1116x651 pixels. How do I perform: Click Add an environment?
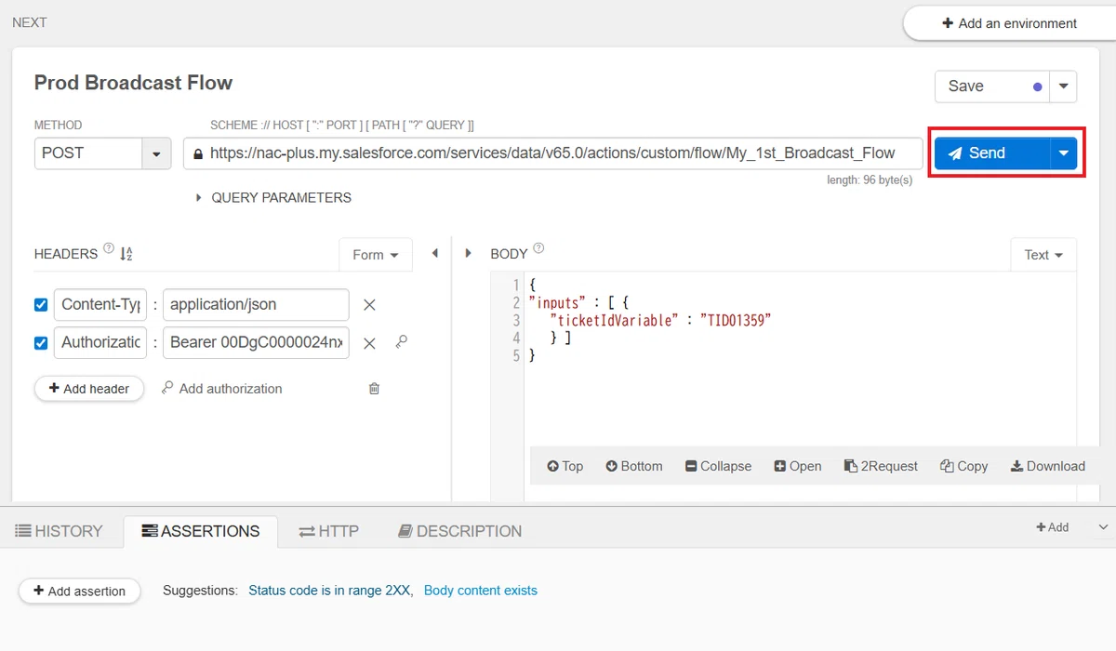click(1009, 23)
